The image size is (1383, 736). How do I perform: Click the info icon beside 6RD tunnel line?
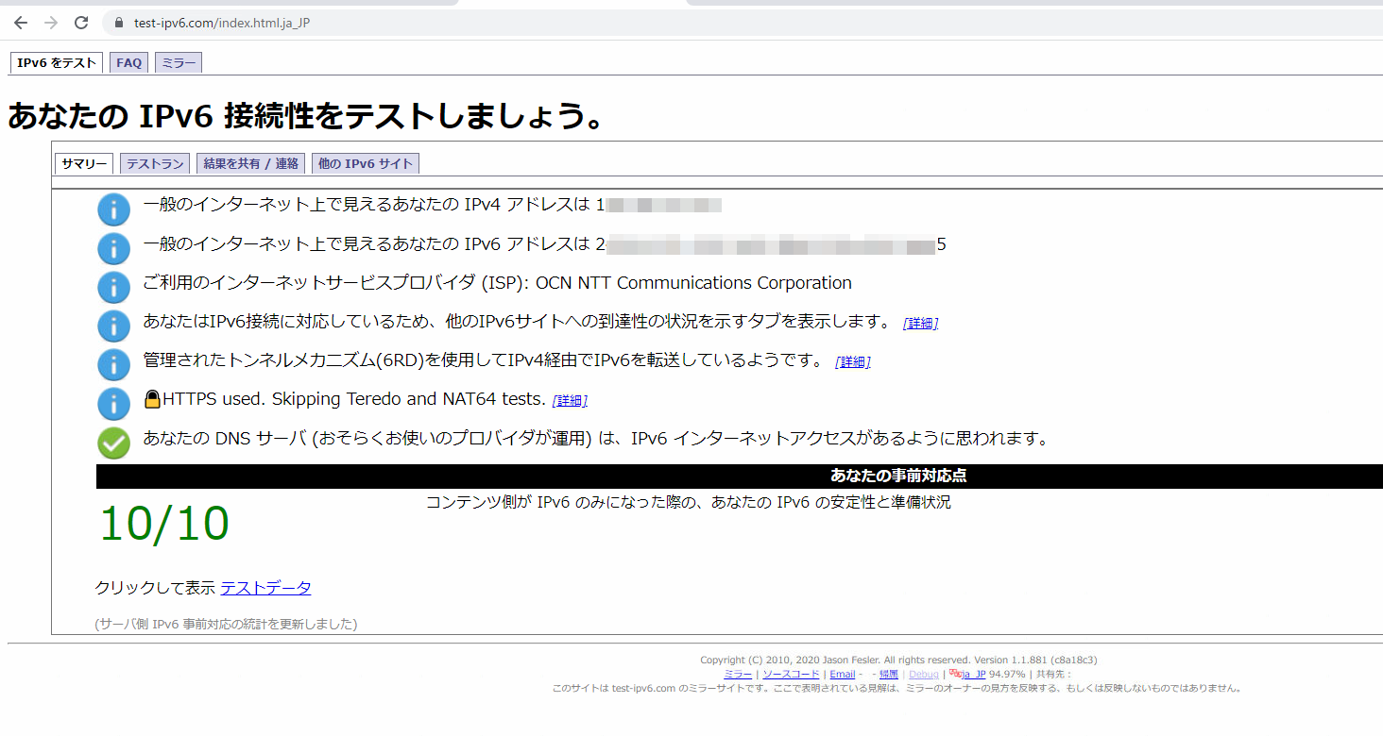113,364
